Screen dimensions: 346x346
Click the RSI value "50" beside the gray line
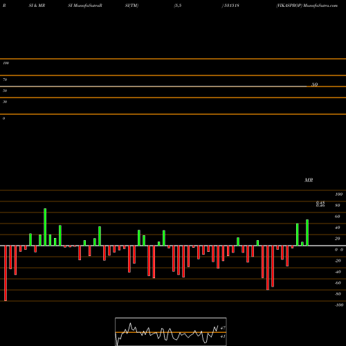[x=315, y=84]
